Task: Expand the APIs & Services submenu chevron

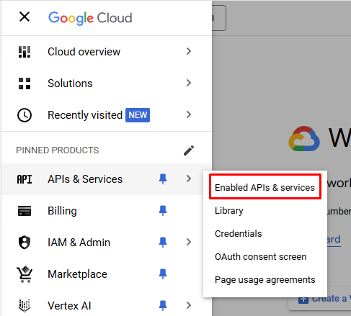Action: pyautogui.click(x=189, y=179)
